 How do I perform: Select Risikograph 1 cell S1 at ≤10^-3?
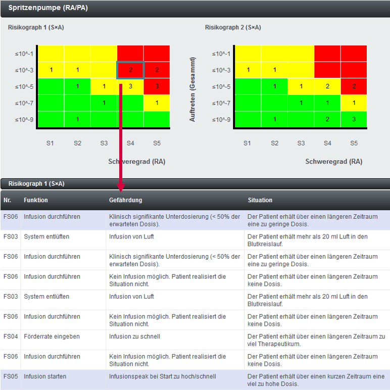pos(51,70)
